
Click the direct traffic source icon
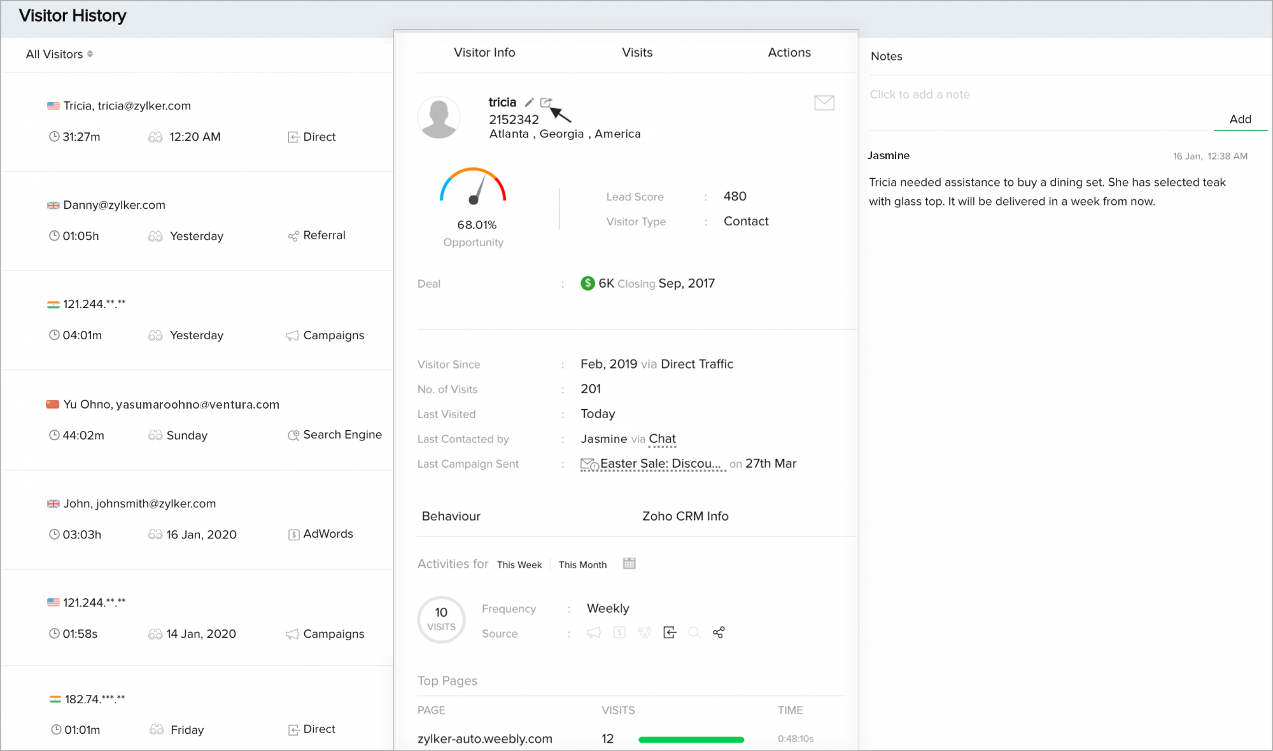[670, 633]
